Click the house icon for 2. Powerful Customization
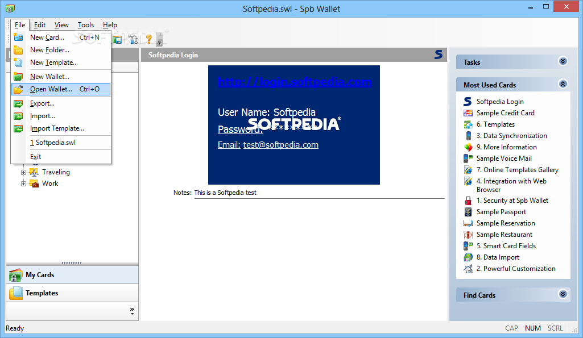This screenshot has height=338, width=583. tap(468, 269)
